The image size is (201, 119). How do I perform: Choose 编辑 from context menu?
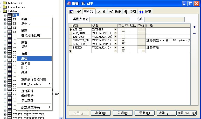tap(34, 59)
